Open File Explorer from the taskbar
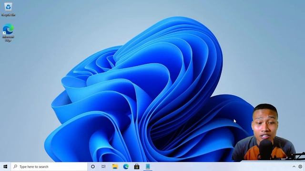 [115, 167]
